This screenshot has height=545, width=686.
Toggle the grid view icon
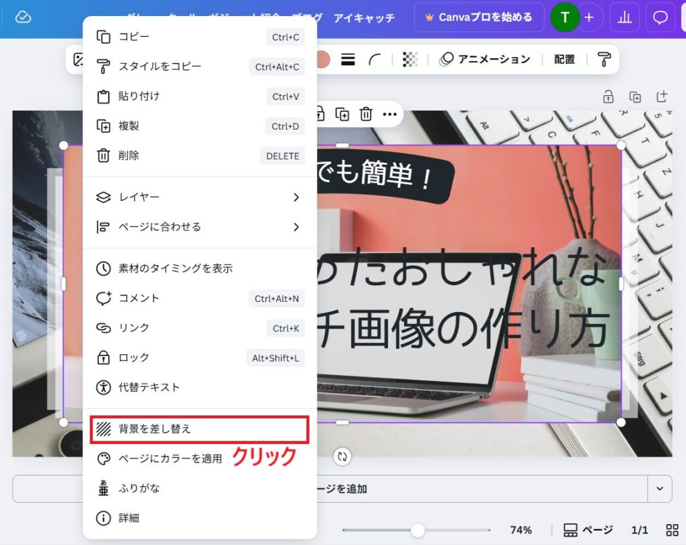pos(672,530)
